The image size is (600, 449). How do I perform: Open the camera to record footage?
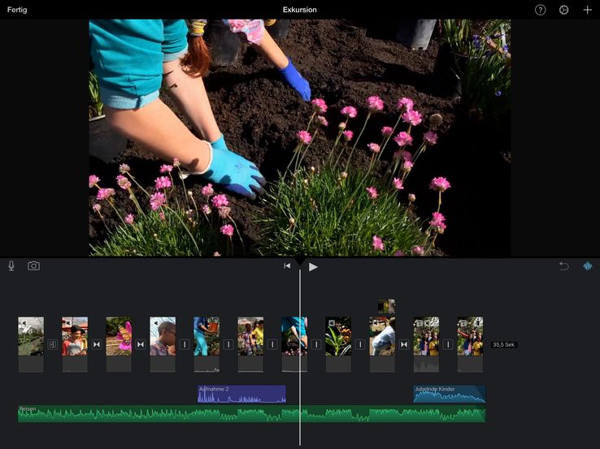click(x=33, y=266)
